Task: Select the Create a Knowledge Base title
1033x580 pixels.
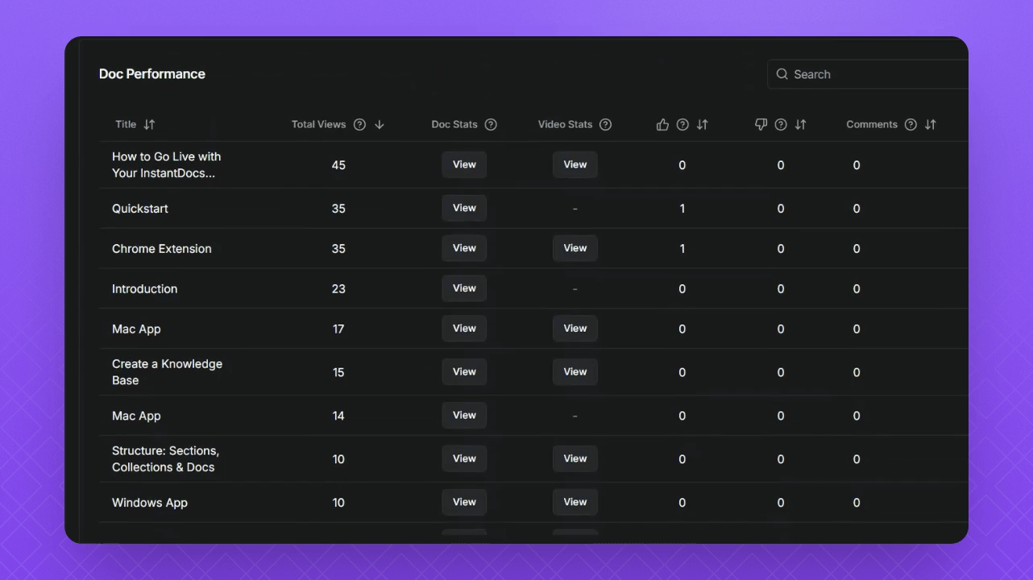Action: click(167, 372)
